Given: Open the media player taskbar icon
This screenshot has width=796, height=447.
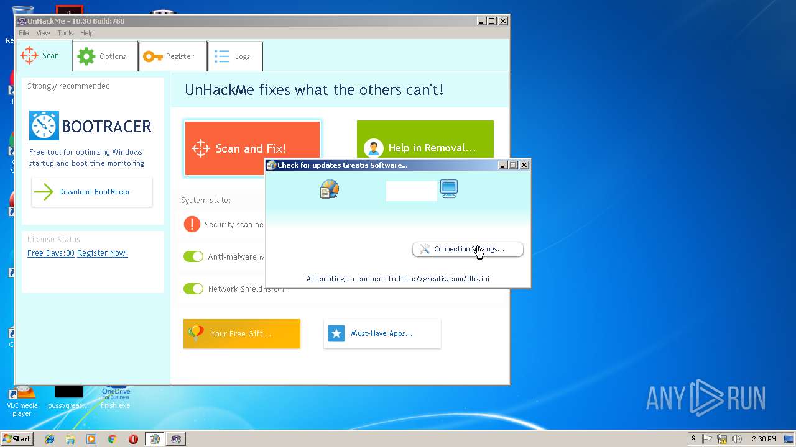Looking at the screenshot, I should (91, 439).
